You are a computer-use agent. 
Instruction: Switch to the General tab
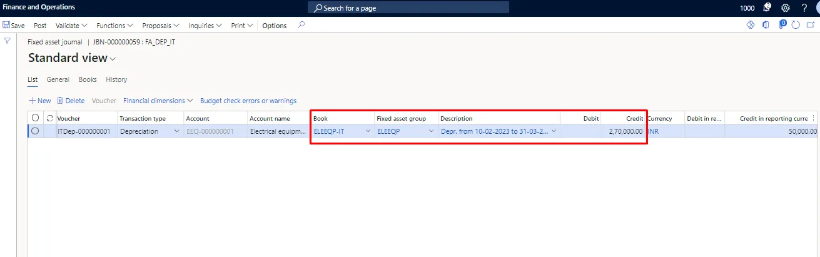pyautogui.click(x=58, y=79)
